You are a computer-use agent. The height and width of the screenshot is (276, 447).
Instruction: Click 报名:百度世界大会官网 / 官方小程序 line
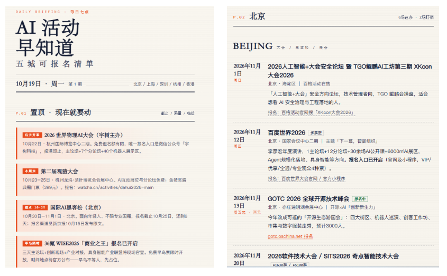(306, 179)
